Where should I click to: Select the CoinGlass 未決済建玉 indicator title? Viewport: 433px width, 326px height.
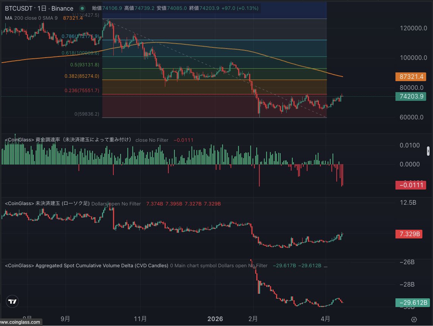pos(47,204)
